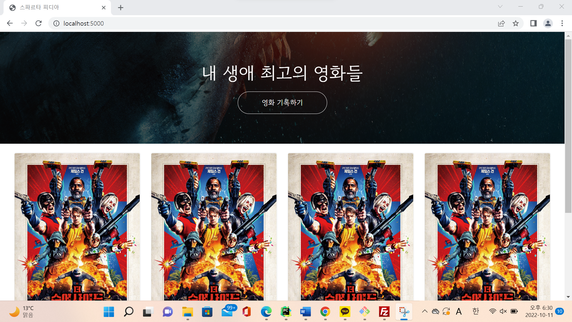Open Wi-Fi network settings
This screenshot has height=322, width=572.
tap(492, 312)
